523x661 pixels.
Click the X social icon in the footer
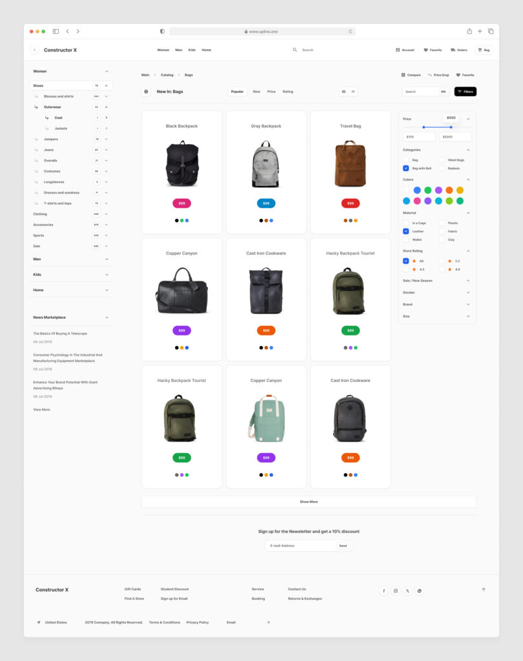tap(407, 591)
